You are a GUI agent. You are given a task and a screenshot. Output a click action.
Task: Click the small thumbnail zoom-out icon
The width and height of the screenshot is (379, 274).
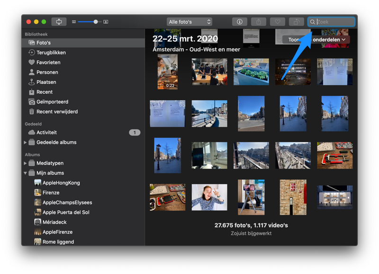[x=74, y=22]
